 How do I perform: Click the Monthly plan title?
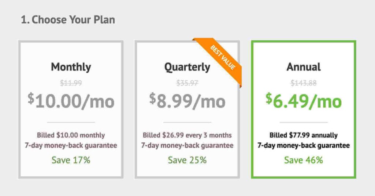(x=71, y=67)
